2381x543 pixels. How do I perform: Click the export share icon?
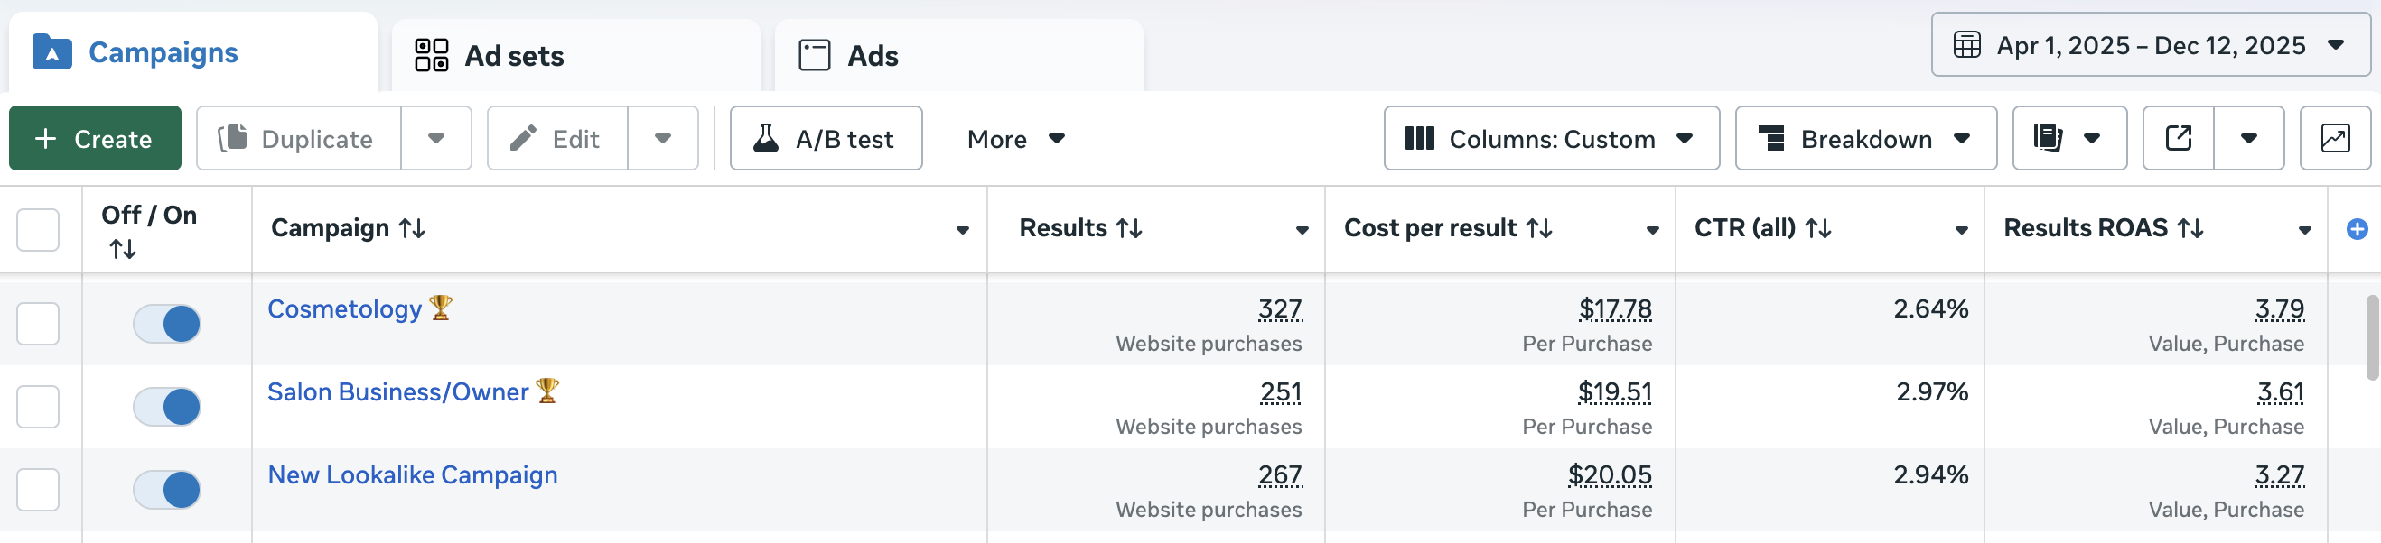pos(2178,139)
